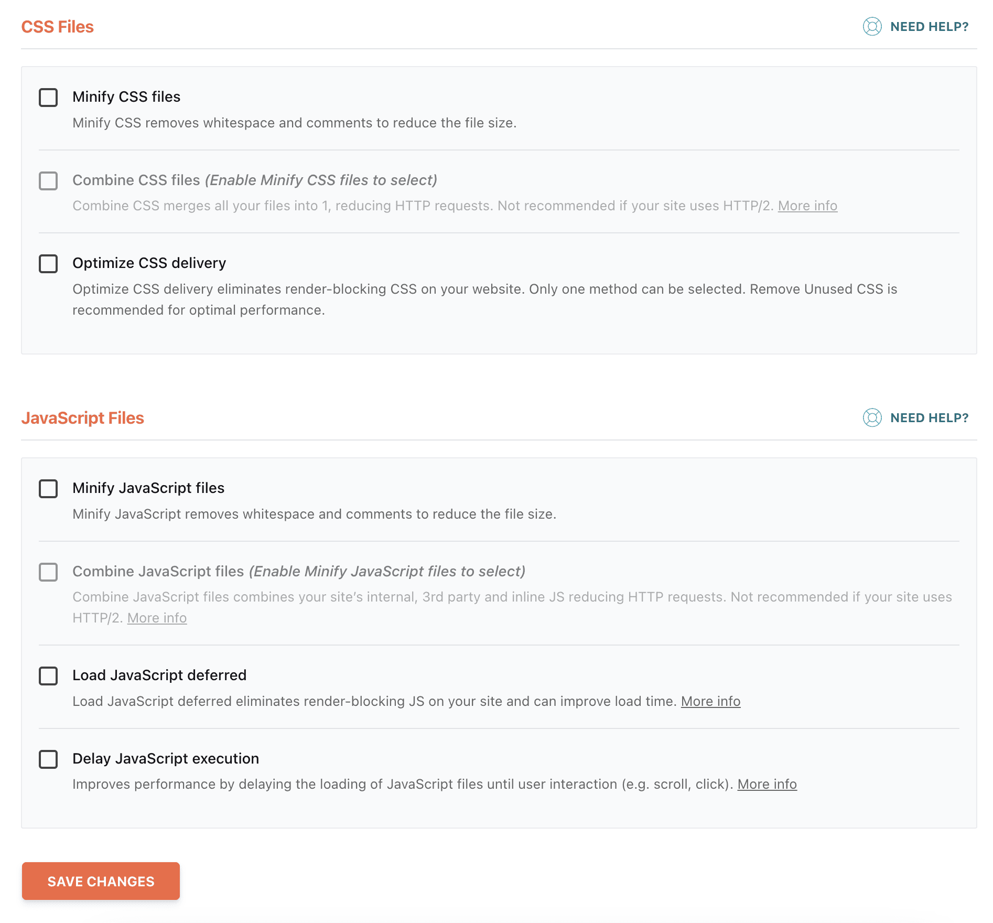Select the Combine JavaScript files checkbox
The width and height of the screenshot is (993, 923).
coord(48,572)
